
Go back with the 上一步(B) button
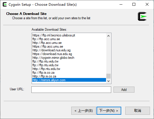[x=84, y=111]
